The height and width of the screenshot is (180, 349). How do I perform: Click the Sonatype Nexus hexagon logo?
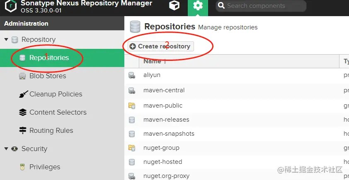(11, 6)
